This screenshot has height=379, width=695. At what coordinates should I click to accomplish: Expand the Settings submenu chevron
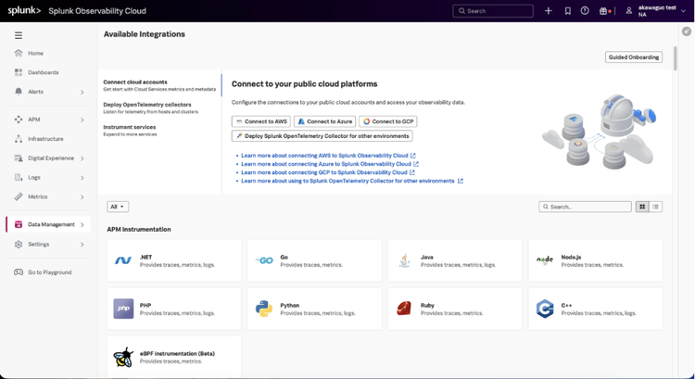point(82,245)
